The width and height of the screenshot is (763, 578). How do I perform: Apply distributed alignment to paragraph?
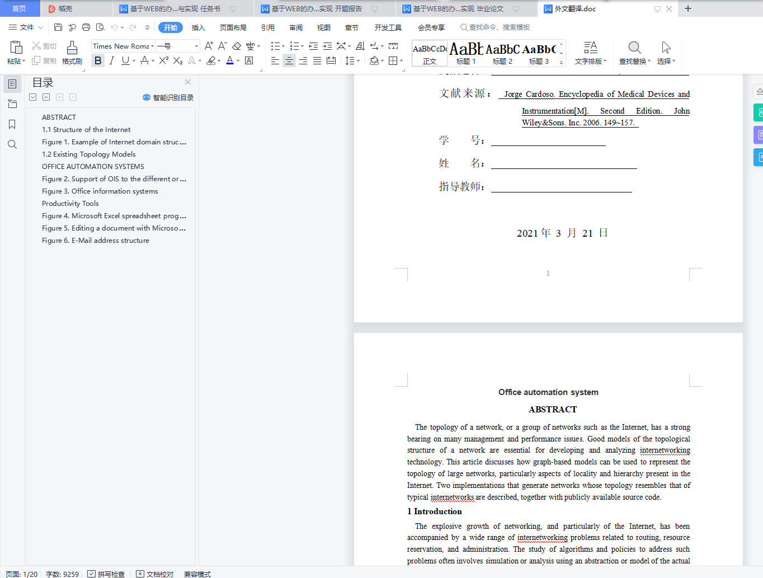click(331, 60)
